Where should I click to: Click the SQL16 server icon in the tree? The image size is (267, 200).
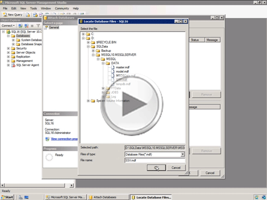(x=9, y=31)
